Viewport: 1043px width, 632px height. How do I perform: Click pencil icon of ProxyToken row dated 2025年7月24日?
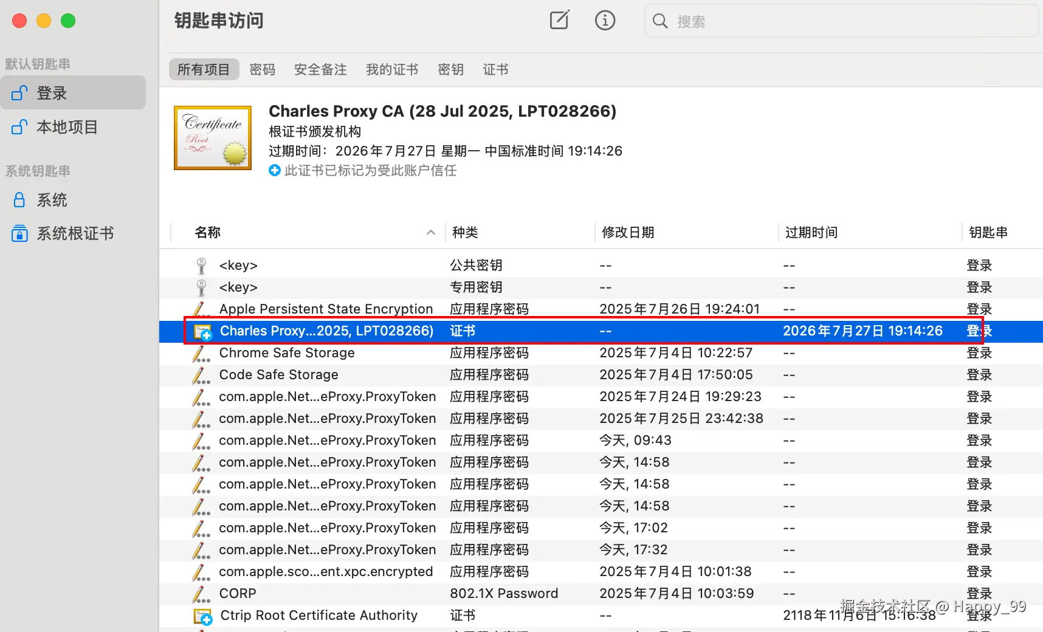point(201,397)
